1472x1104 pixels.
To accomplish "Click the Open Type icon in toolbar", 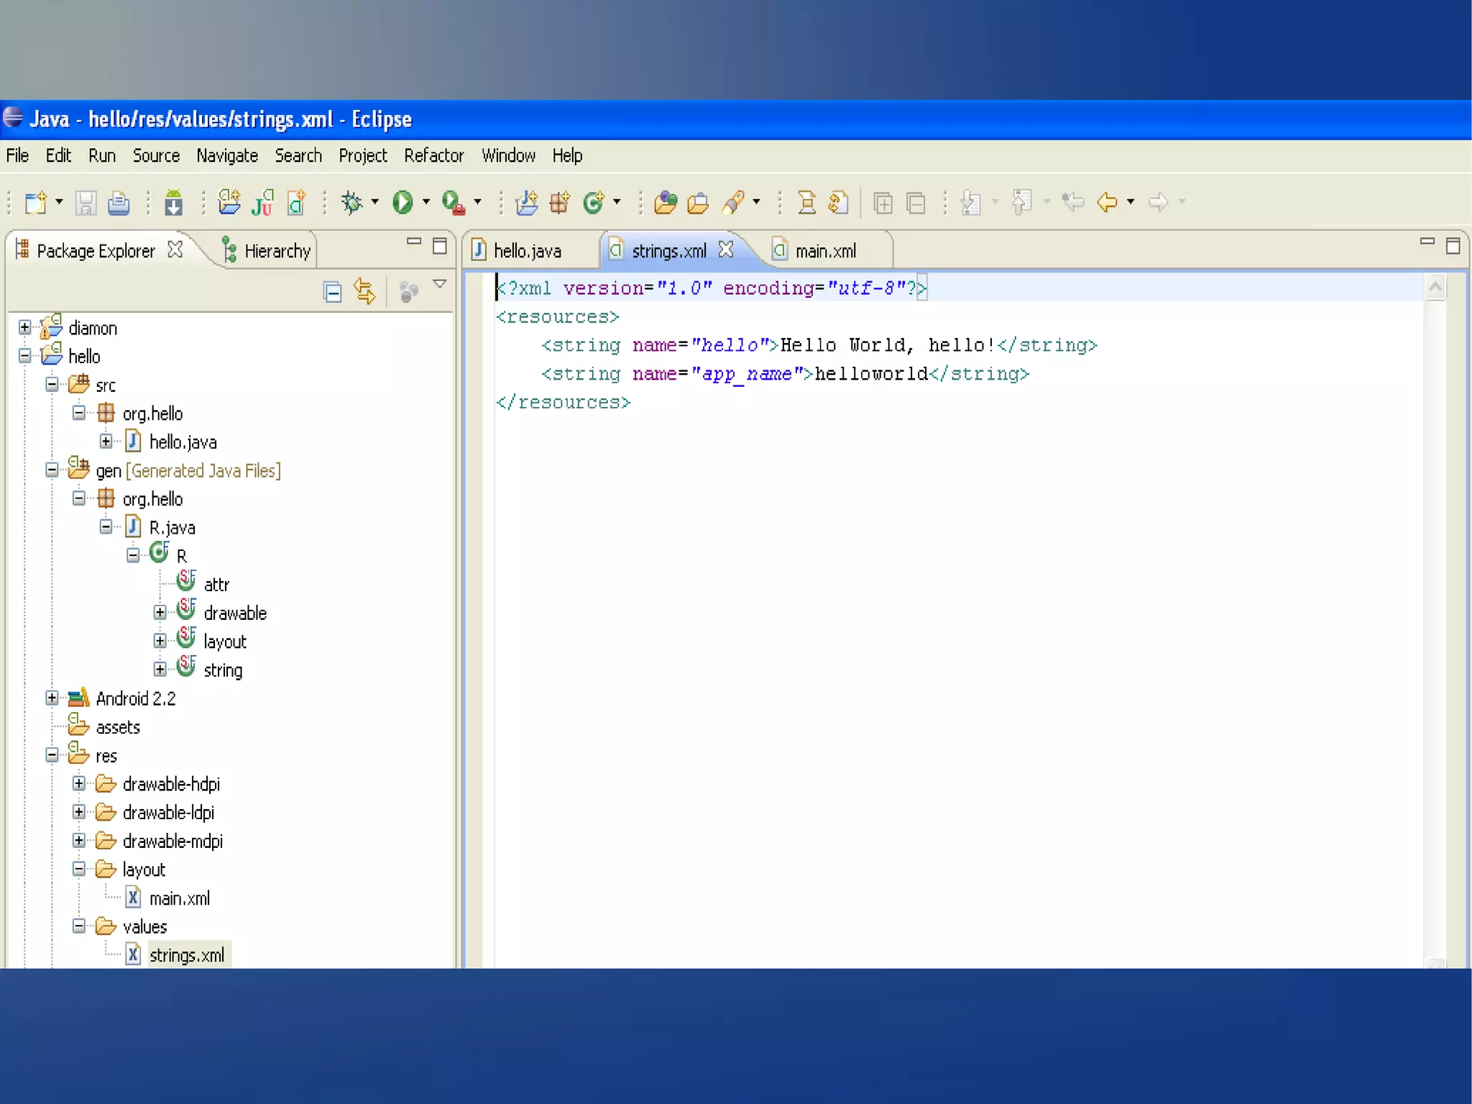I will [x=665, y=203].
